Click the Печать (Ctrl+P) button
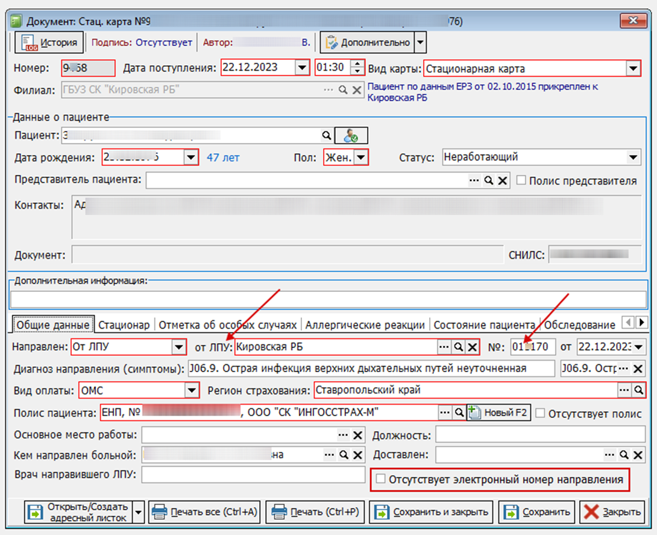657x535 pixels. (x=315, y=512)
